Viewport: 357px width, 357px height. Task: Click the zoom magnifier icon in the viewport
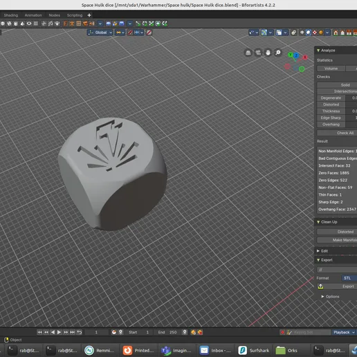coord(278,53)
